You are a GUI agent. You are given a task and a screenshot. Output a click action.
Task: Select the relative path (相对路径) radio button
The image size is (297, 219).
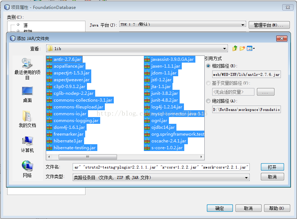pyautogui.click(x=208, y=66)
